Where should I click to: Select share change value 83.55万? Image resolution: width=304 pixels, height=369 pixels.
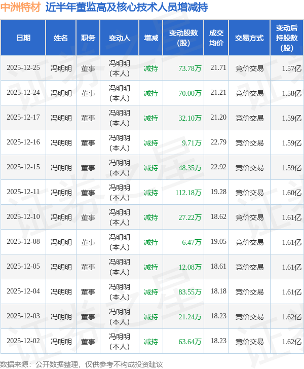pyautogui.click(x=190, y=292)
